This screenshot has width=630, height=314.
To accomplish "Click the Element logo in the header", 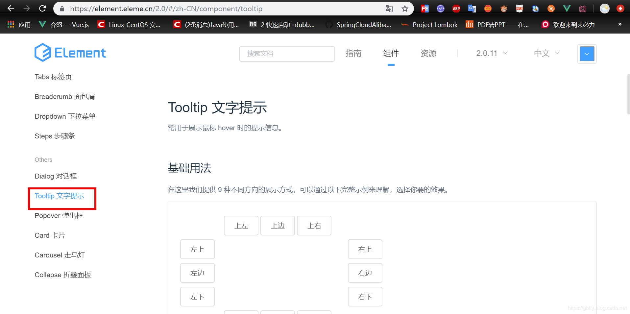I will pos(70,52).
